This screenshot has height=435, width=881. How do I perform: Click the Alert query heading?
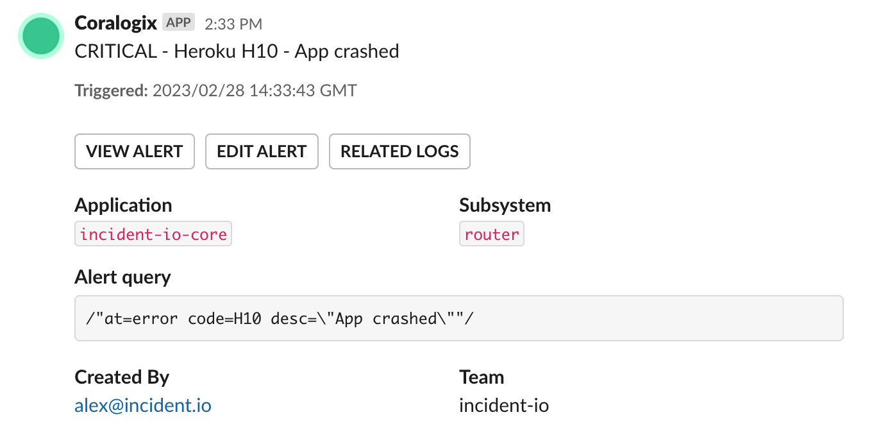pyautogui.click(x=122, y=277)
